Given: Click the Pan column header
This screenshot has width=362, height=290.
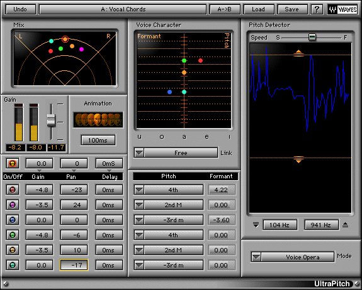Looking at the screenshot, I should pos(71,177).
